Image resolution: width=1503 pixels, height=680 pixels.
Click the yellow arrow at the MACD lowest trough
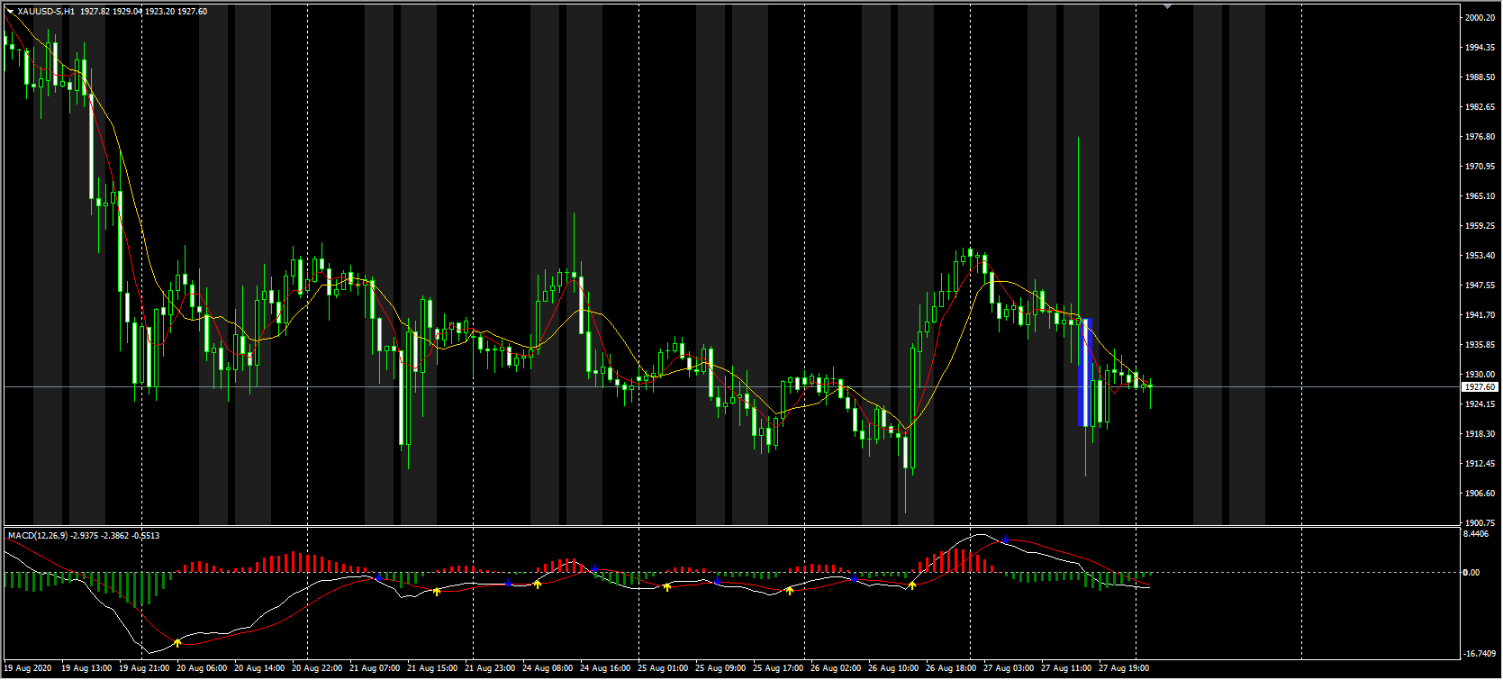pos(177,642)
